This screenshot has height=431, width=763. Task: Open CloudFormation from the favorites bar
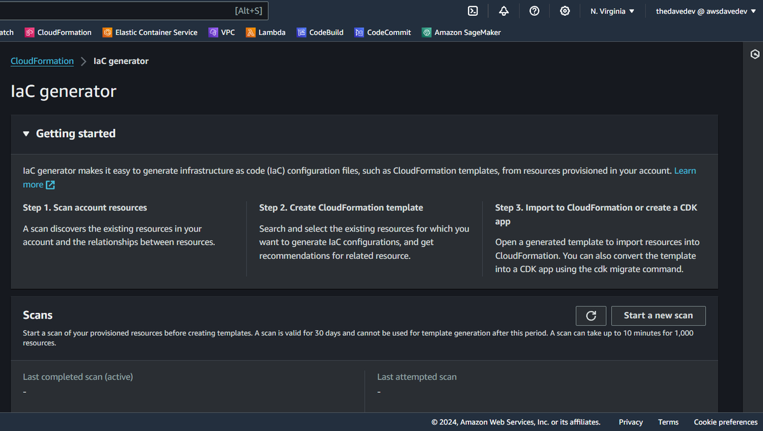(x=64, y=32)
